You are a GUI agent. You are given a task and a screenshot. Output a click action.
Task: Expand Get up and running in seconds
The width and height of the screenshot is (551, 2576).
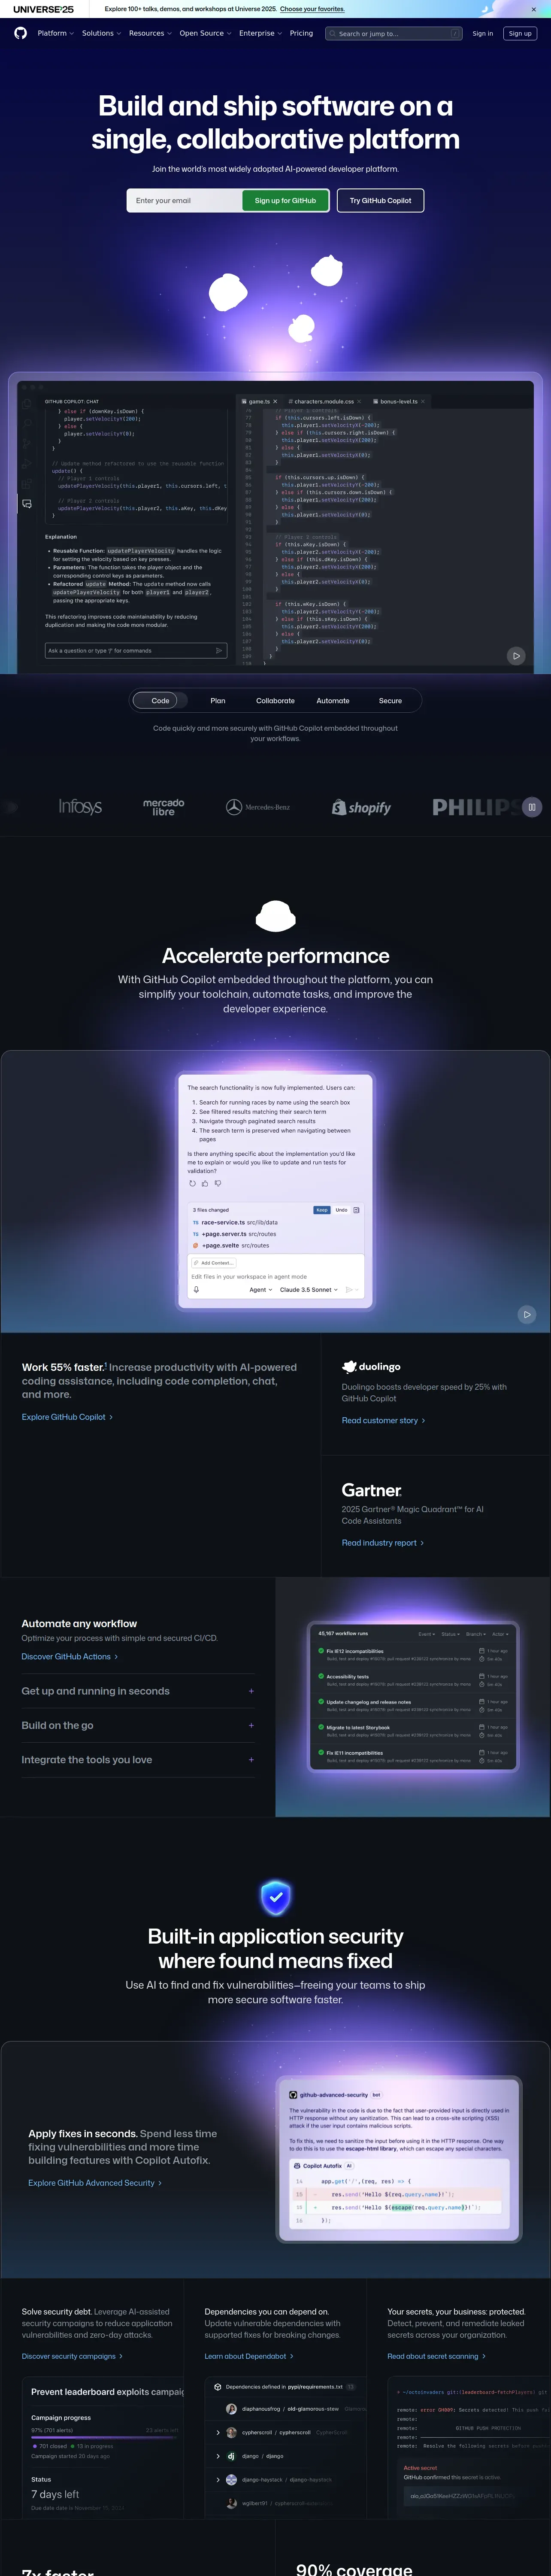(x=138, y=1691)
